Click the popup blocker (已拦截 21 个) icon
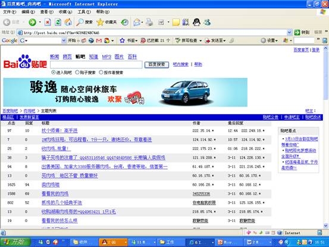Viewport: 329px width, 247px height. 143,40
